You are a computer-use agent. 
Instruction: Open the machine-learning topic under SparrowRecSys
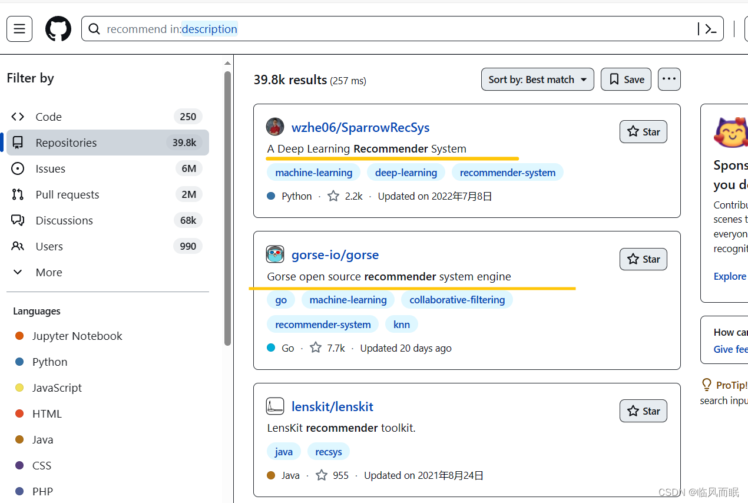point(314,173)
